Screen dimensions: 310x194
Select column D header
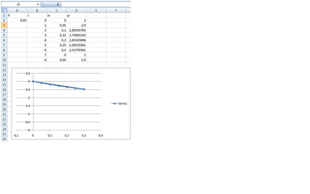tap(77, 10)
